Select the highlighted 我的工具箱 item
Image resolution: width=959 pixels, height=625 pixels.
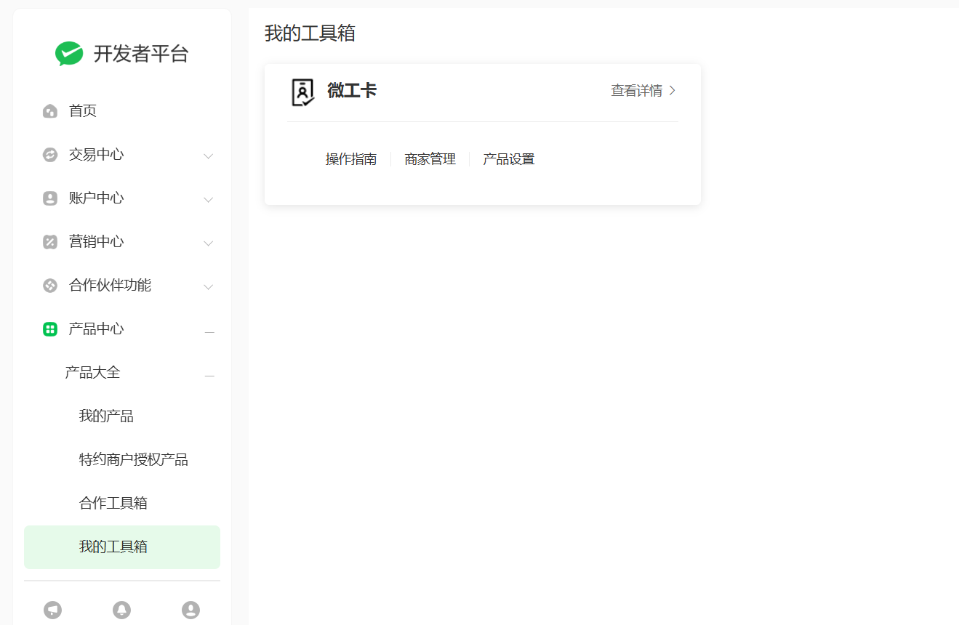point(122,547)
